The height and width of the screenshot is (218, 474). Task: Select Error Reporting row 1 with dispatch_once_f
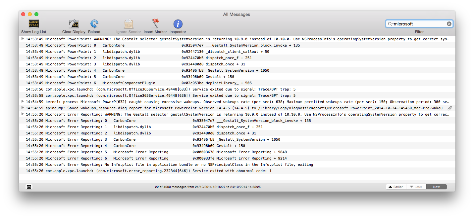[237, 127]
